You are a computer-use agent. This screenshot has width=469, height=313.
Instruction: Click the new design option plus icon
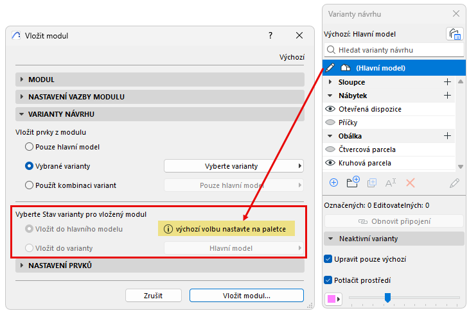(x=333, y=182)
